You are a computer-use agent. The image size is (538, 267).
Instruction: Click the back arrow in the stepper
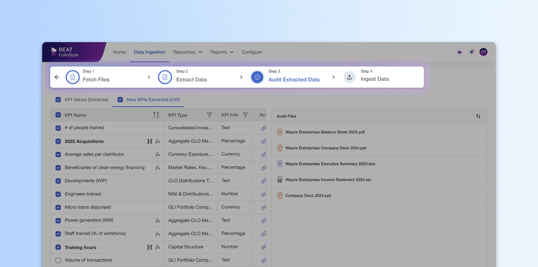(x=57, y=77)
